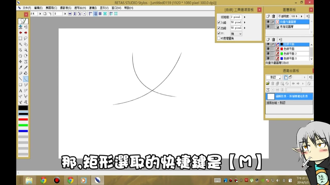
Task: Hide the 色線平面 layer via eye toggle
Action: point(268,49)
